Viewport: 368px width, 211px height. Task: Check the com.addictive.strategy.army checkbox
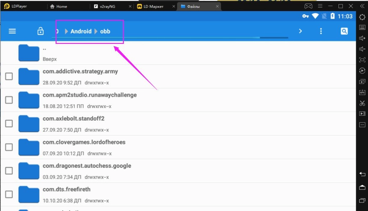pos(9,76)
